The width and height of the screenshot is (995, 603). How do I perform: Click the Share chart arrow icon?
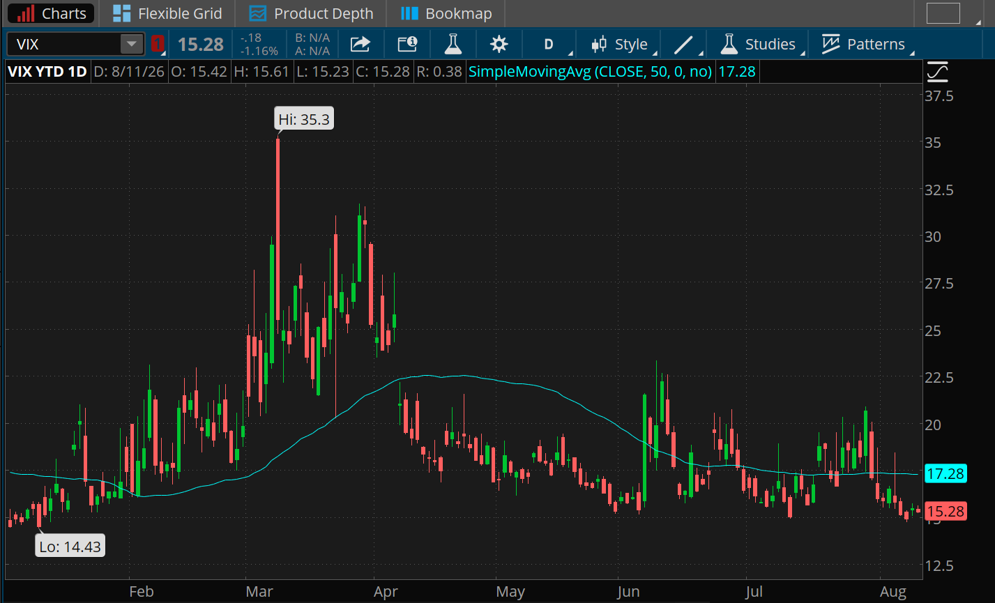pyautogui.click(x=360, y=45)
